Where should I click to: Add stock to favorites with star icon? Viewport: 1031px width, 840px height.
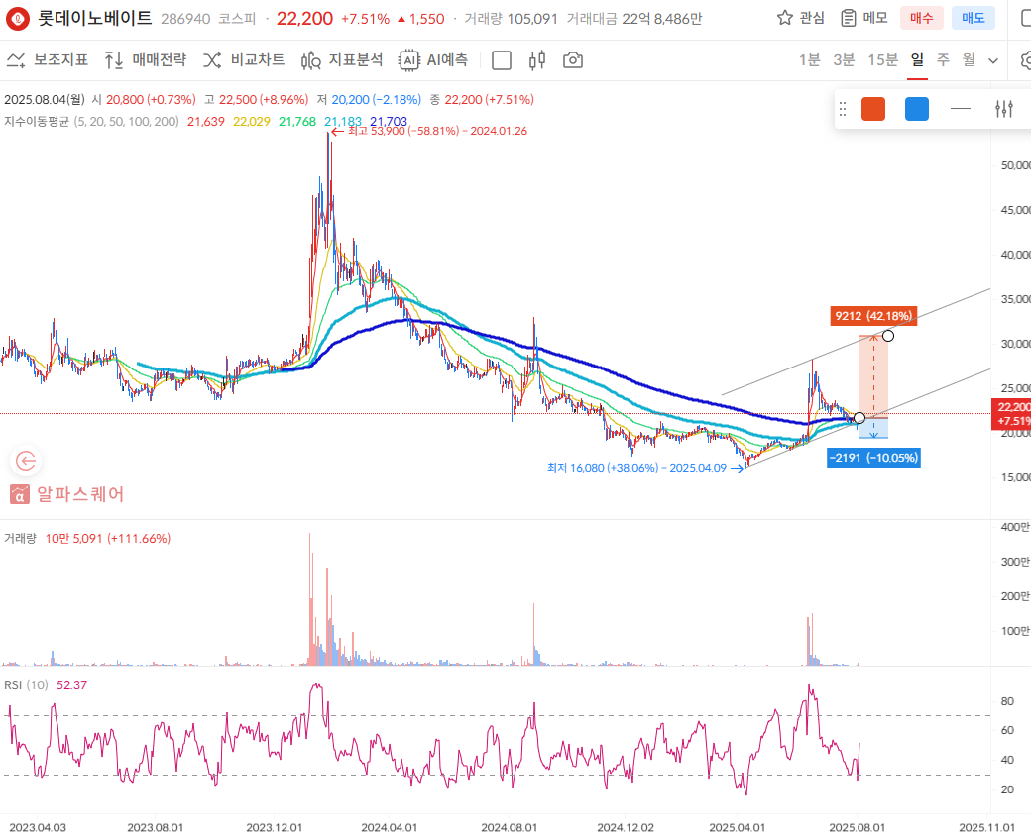784,18
